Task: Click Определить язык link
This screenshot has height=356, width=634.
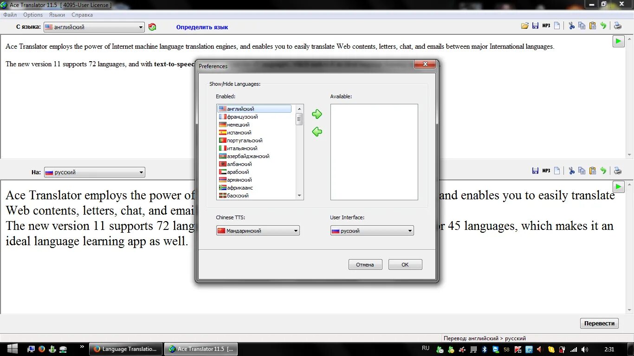Action: 202,27
